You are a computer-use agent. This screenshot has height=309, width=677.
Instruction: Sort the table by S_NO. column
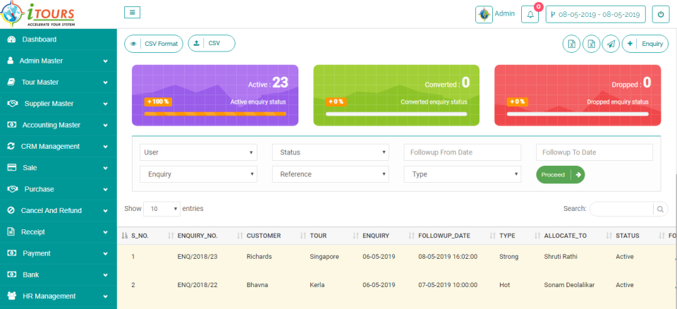140,236
